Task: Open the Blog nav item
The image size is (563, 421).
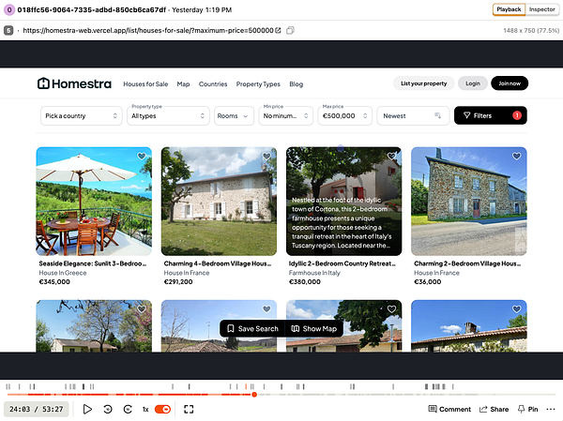Action: point(297,84)
